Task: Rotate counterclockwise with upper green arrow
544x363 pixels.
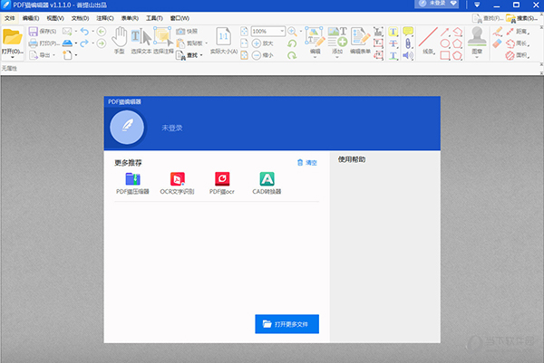Action: pyautogui.click(x=292, y=43)
